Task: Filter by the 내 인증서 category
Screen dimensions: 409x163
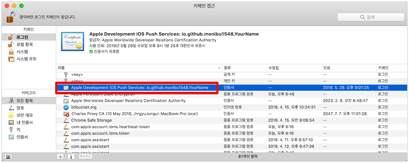Action: (x=29, y=122)
